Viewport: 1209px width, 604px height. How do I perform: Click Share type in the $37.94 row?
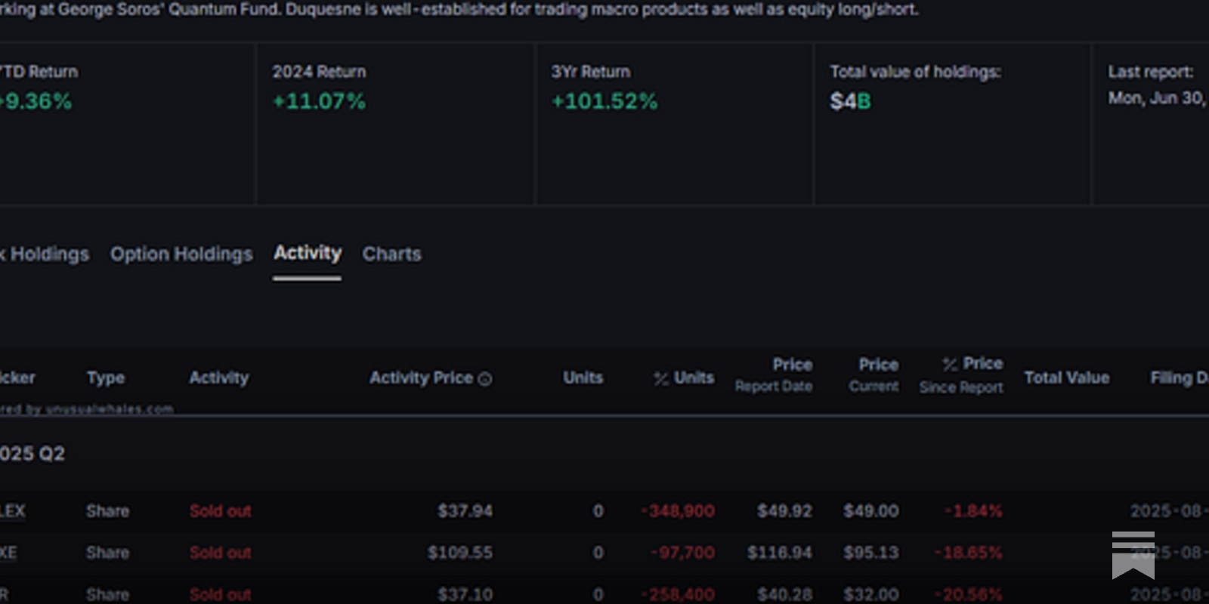click(107, 511)
